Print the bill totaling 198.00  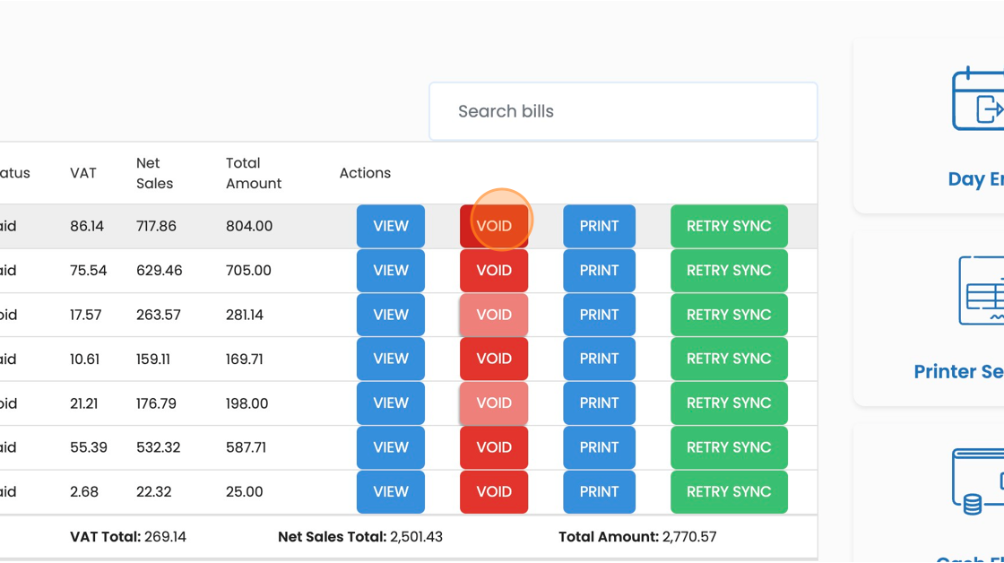tap(600, 403)
